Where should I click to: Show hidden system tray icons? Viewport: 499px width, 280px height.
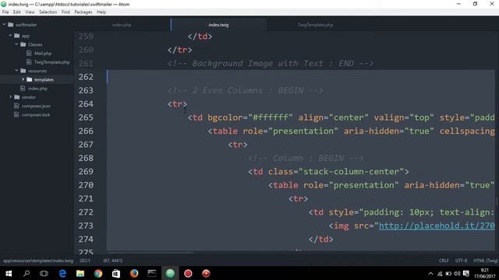pyautogui.click(x=430, y=273)
